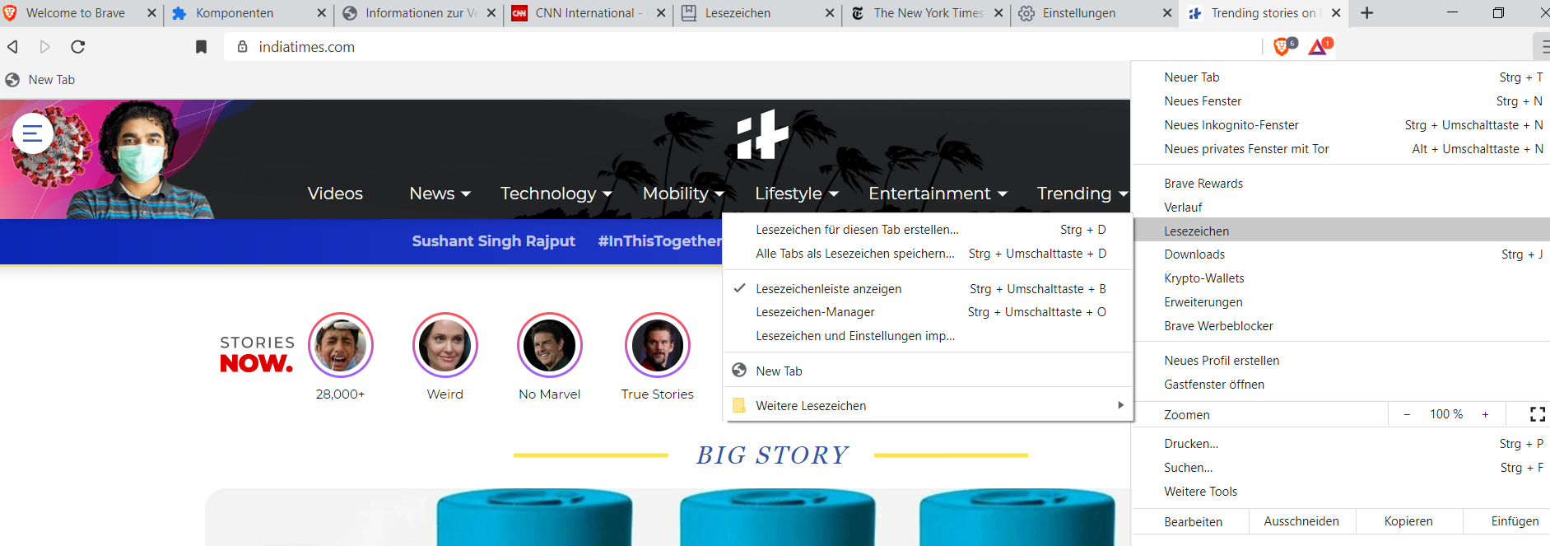Select Gastfenster öffnen
Screen dimensions: 1550x546
pos(1341,385)
